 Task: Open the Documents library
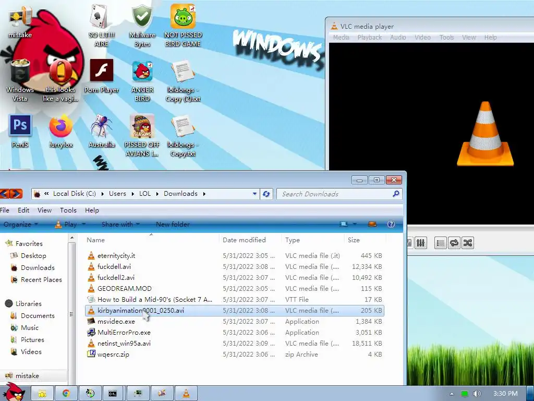click(33, 316)
